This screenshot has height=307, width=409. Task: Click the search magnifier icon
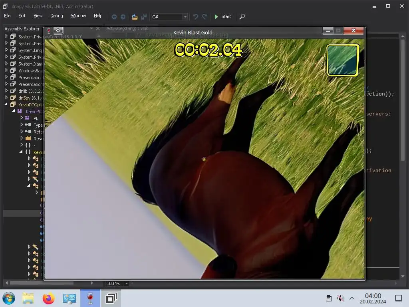click(242, 16)
